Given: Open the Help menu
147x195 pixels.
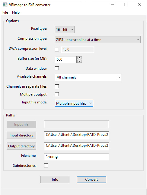Looking at the screenshot, I should pos(16,12).
